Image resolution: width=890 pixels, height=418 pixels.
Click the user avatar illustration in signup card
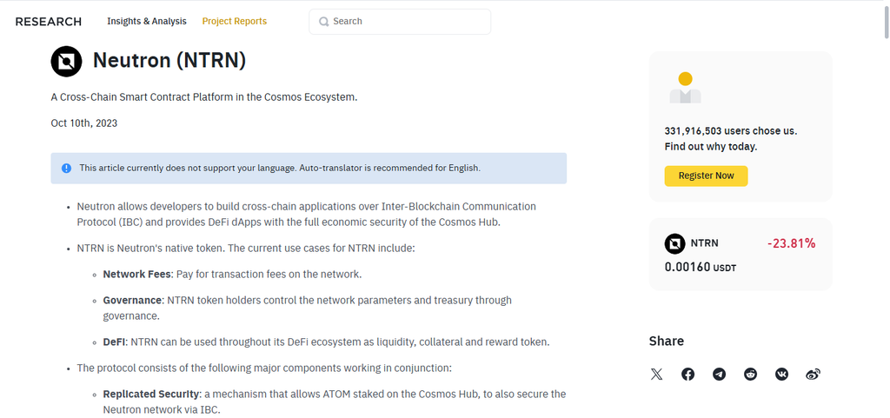[685, 88]
